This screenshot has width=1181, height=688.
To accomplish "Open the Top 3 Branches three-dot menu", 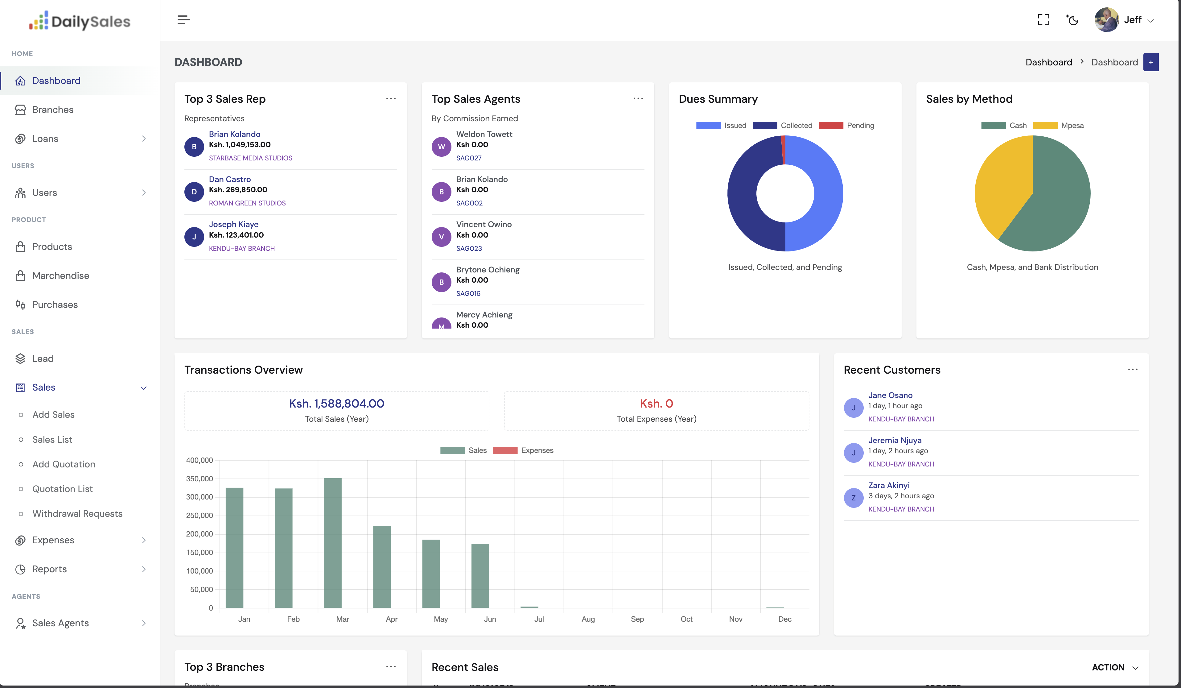I will [x=390, y=666].
